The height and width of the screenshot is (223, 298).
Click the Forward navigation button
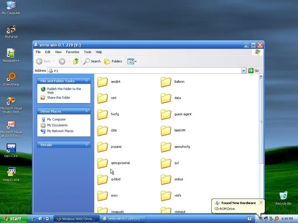tap(62, 61)
